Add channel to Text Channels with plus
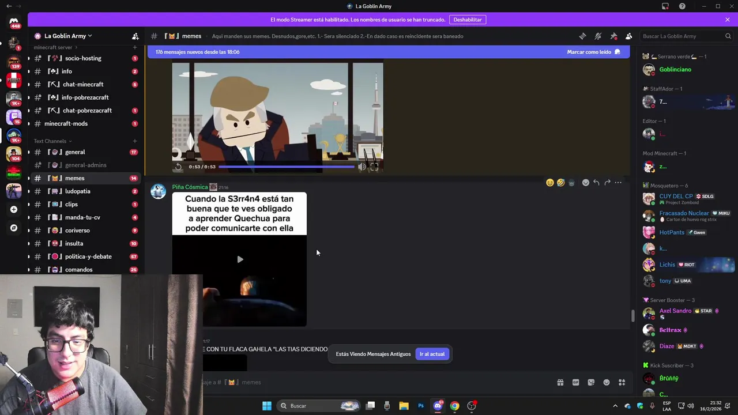738x415 pixels. tap(135, 141)
